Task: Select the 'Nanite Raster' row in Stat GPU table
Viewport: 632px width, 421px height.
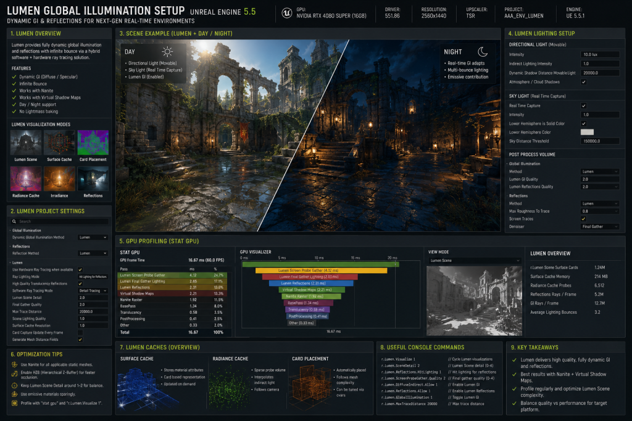Action: click(x=173, y=300)
